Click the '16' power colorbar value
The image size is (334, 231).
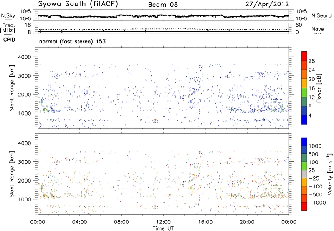tap(311, 88)
